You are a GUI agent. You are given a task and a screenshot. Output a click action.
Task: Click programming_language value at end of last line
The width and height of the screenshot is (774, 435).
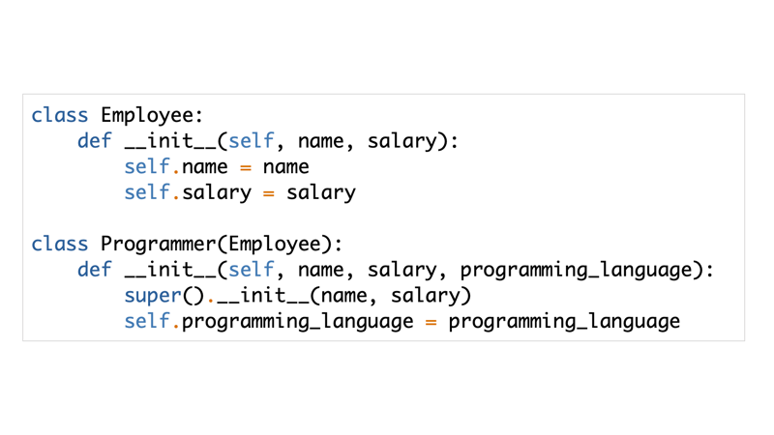click(564, 322)
